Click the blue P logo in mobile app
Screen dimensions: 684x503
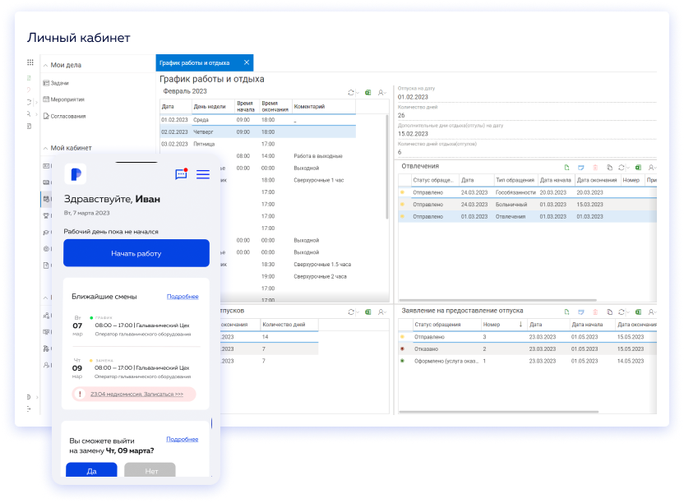point(75,173)
